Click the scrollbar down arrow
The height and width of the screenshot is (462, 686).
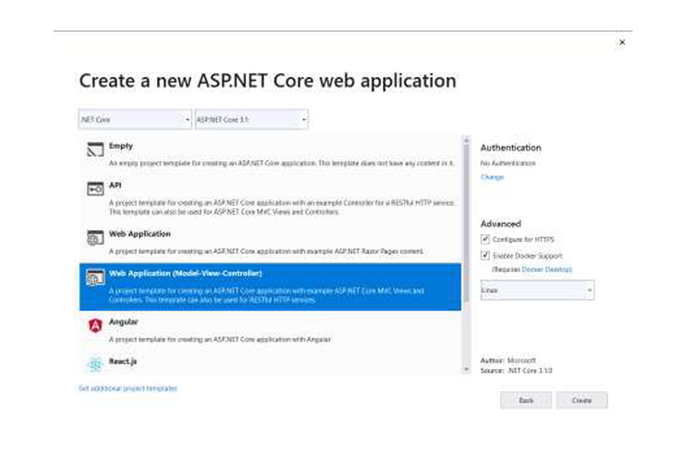466,369
